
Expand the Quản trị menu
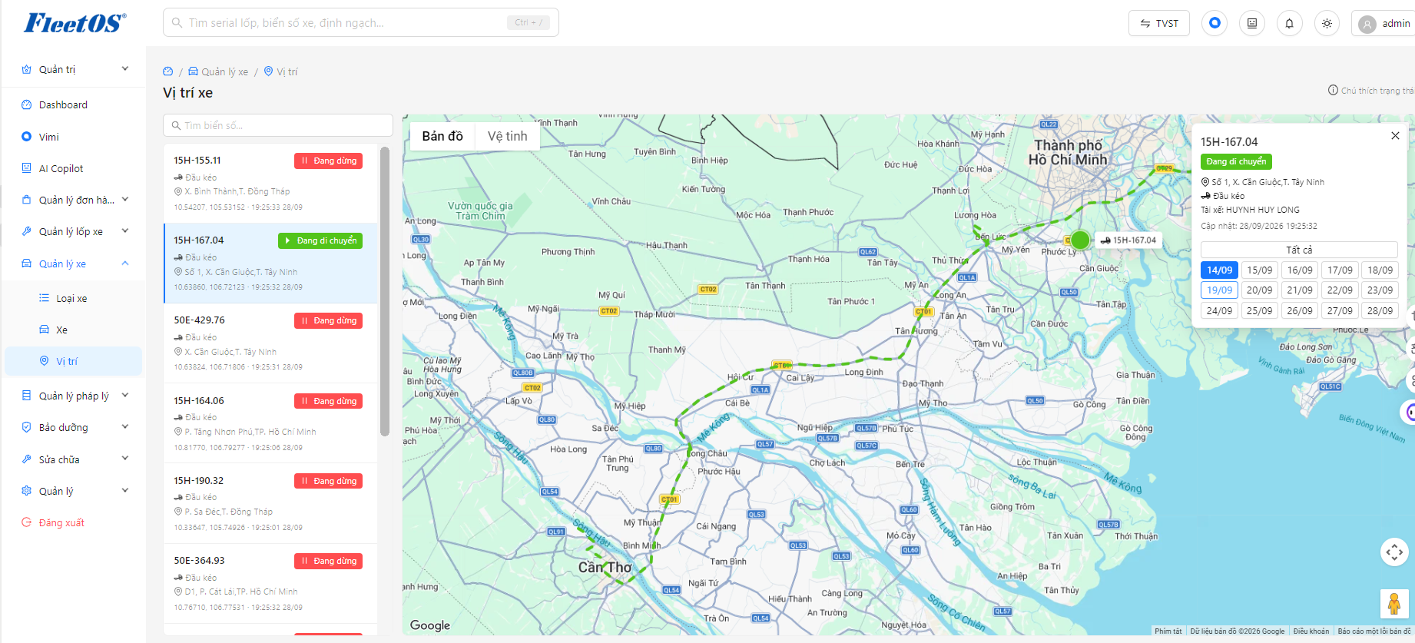pyautogui.click(x=75, y=69)
